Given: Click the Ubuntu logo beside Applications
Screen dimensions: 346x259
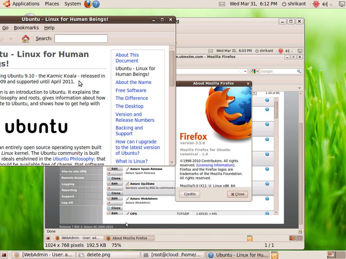Looking at the screenshot, I should pos(6,4).
